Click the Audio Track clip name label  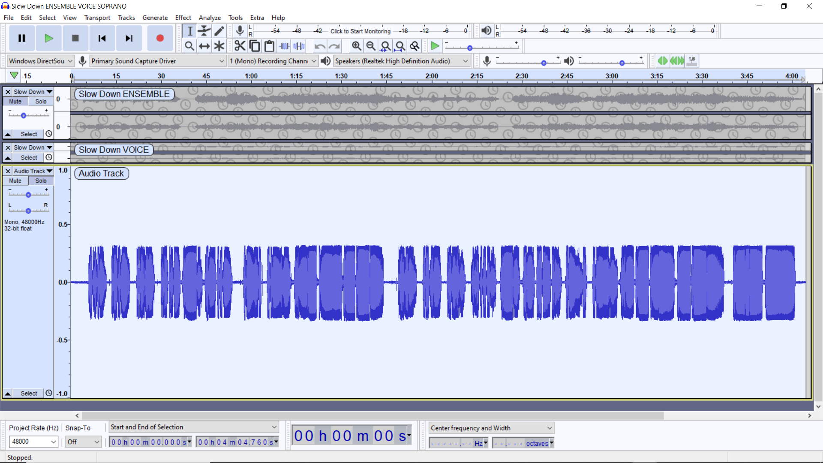tap(101, 173)
